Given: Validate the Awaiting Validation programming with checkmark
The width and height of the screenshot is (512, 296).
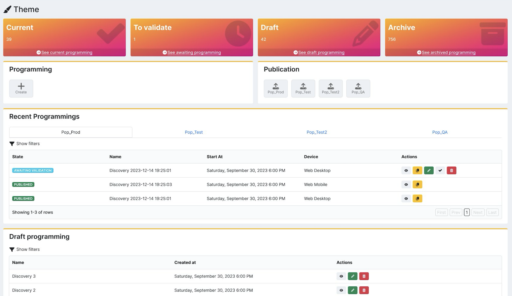Looking at the screenshot, I should point(440,170).
